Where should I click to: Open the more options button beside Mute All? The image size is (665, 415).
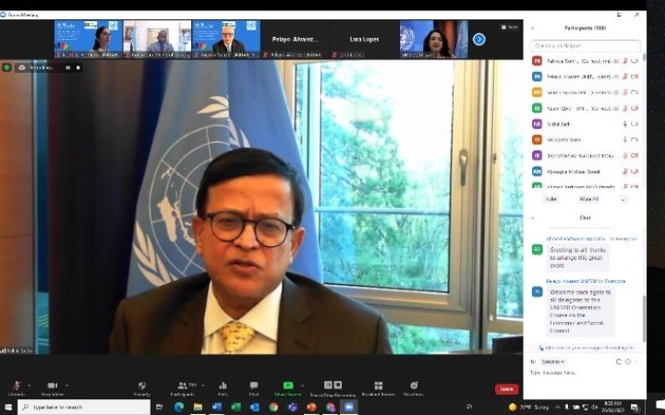623,199
